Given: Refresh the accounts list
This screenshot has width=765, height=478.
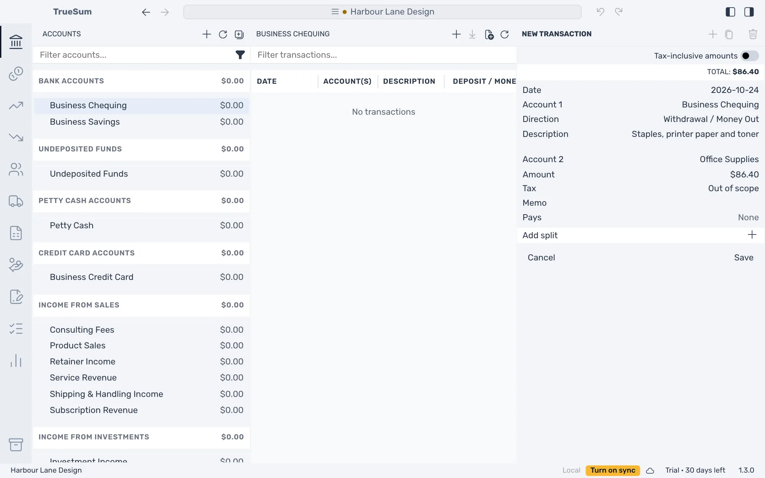Looking at the screenshot, I should (x=223, y=34).
